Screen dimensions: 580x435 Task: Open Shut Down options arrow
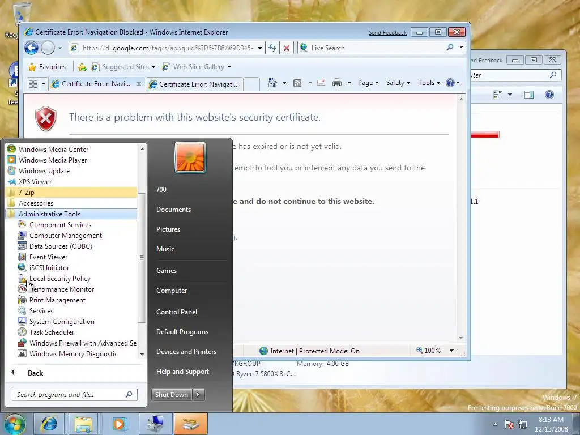pos(199,395)
